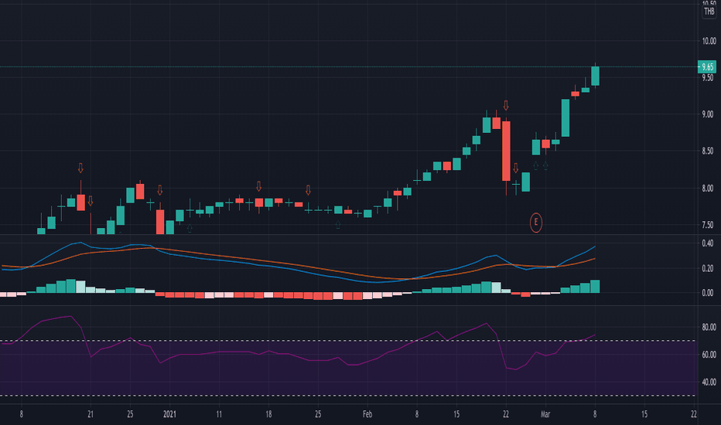
Task: Click the 60.00 RSI scale value
Action: point(709,355)
